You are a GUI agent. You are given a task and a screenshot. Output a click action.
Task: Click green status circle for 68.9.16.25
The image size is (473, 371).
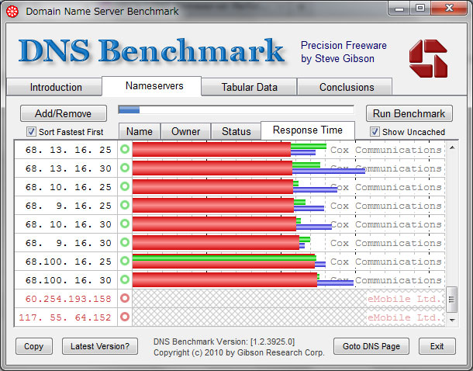tap(125, 205)
